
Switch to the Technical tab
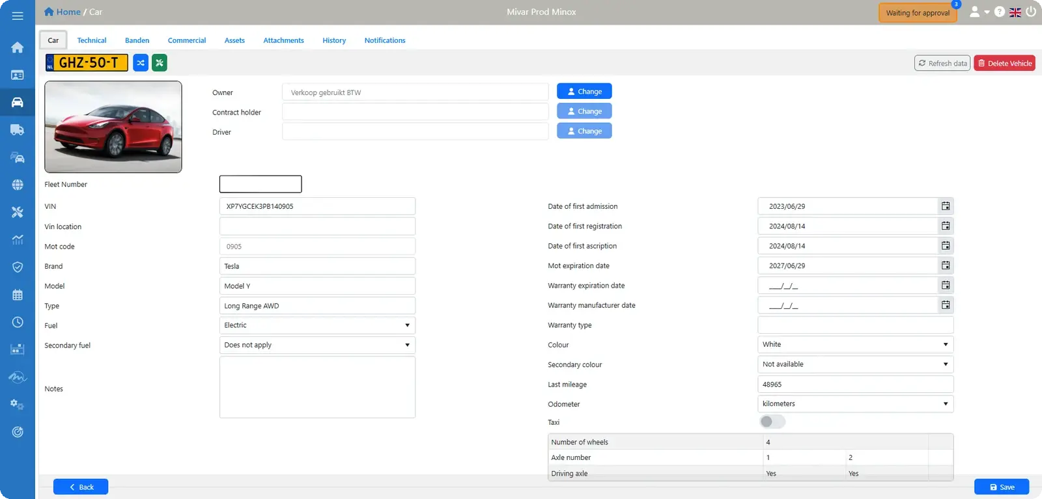tap(92, 40)
